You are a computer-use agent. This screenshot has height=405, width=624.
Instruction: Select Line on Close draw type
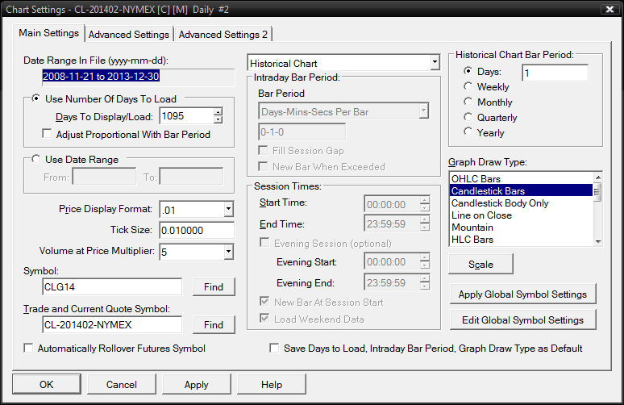521,215
